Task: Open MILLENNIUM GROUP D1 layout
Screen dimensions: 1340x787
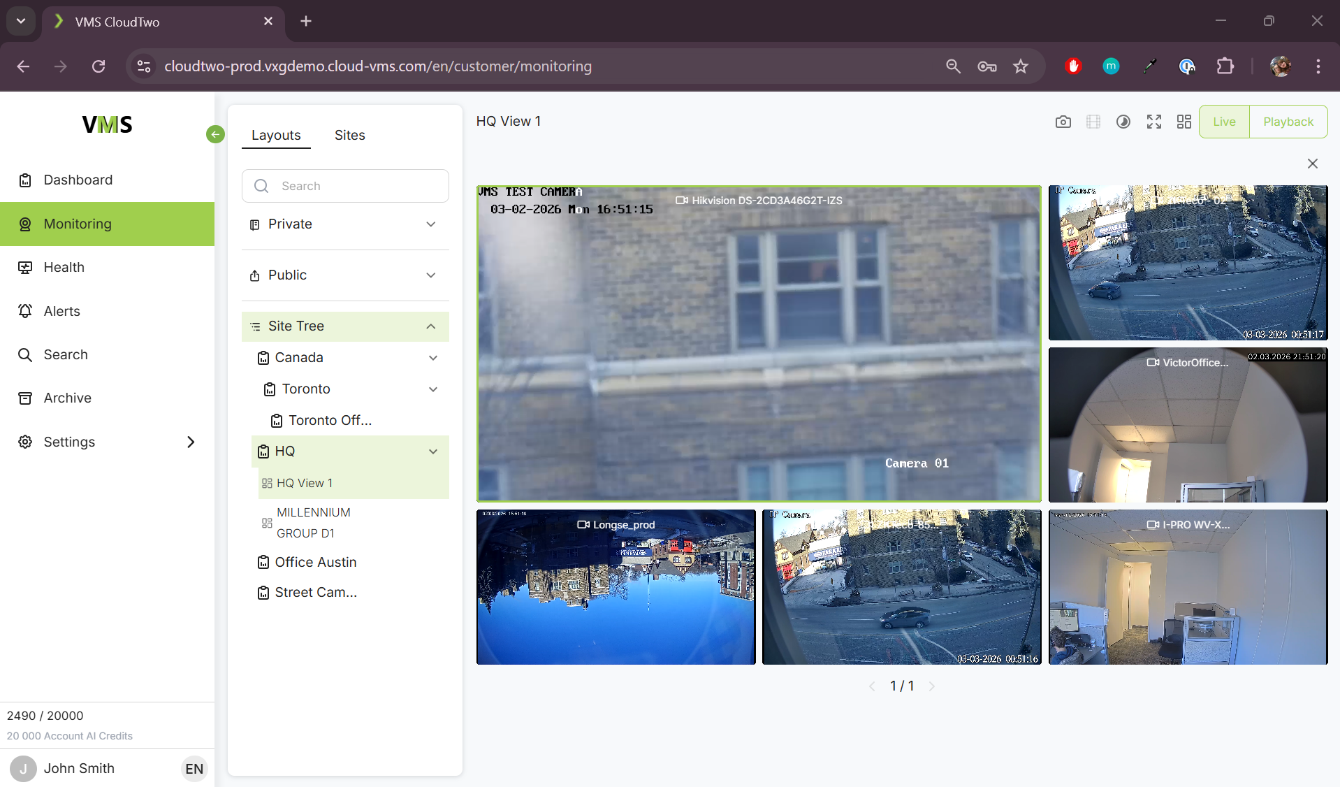Action: [x=313, y=523]
